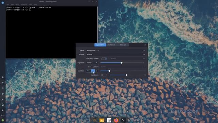Click the Terminal window scrollbar
The width and height of the screenshot is (218, 123).
pyautogui.click(x=97, y=24)
